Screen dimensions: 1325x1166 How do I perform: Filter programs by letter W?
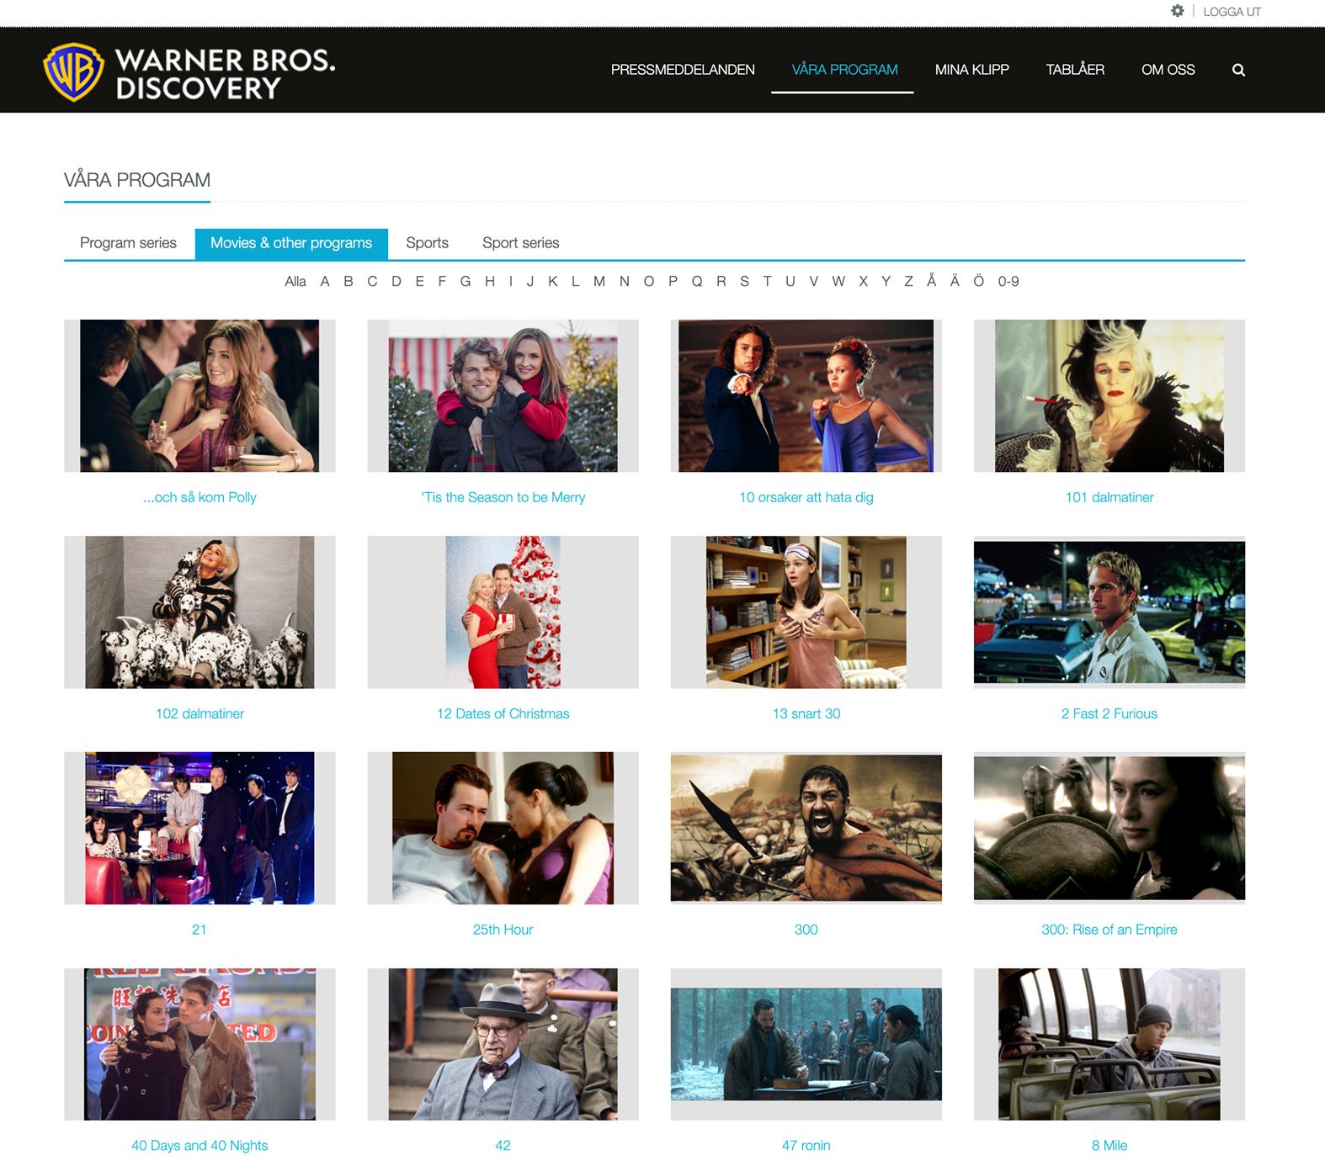838,282
